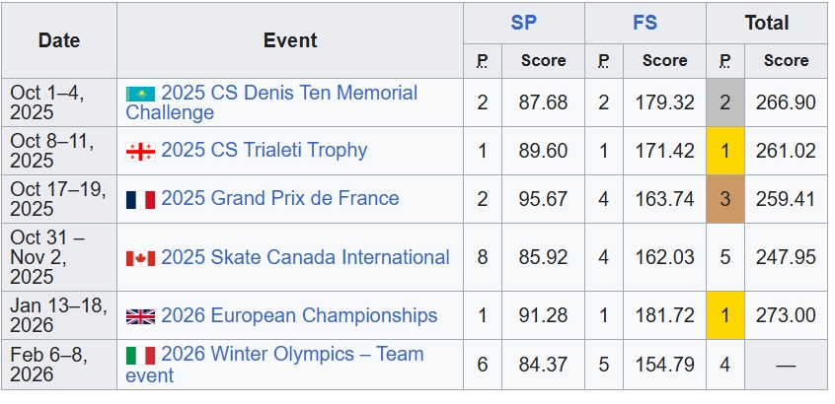Open 2025 CS Trialeti Trophy link
835x404 pixels.
(264, 151)
